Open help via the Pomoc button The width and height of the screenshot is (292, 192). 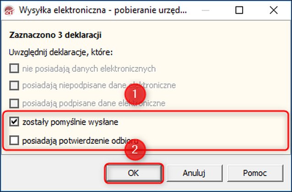(x=255, y=173)
